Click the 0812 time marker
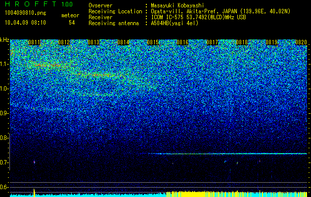311x197 pixels. pos(64,42)
